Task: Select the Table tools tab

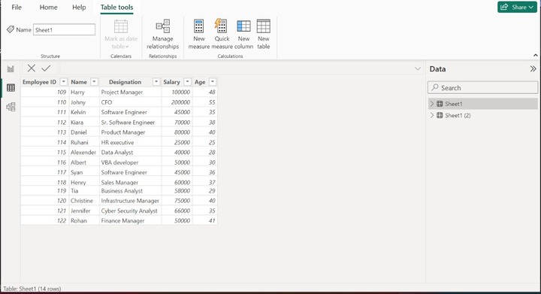Action: [x=116, y=8]
